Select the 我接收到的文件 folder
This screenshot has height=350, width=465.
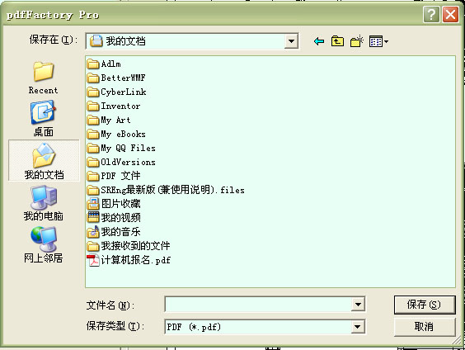129,246
